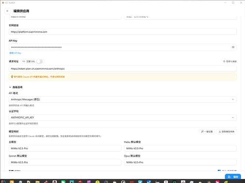Collapse the 高级选项 section
The image size is (245, 183).
[x=15, y=87]
